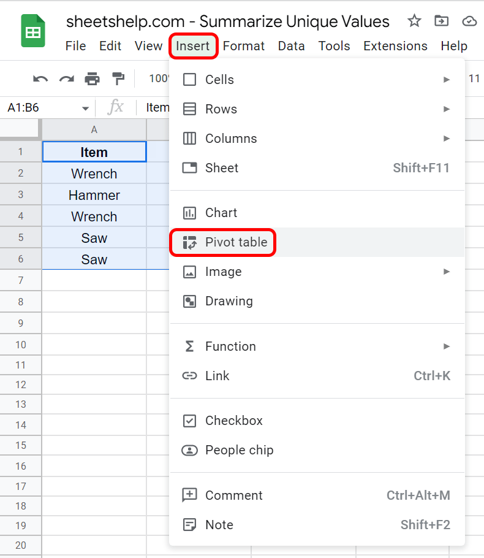Select Sheet with Shift+F11 shortcut
This screenshot has width=484, height=558.
tap(317, 167)
